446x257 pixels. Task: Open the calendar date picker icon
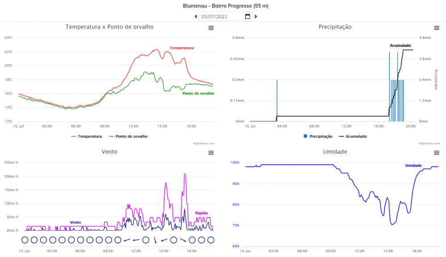pos(248,16)
